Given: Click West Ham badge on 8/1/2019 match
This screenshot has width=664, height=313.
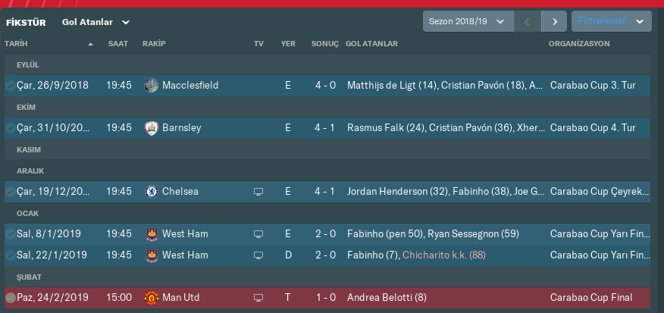Looking at the screenshot, I should tap(151, 234).
